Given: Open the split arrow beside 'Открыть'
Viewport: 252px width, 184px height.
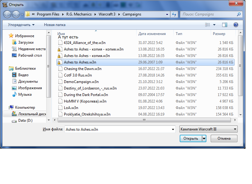Looking at the screenshot, I should (204, 138).
